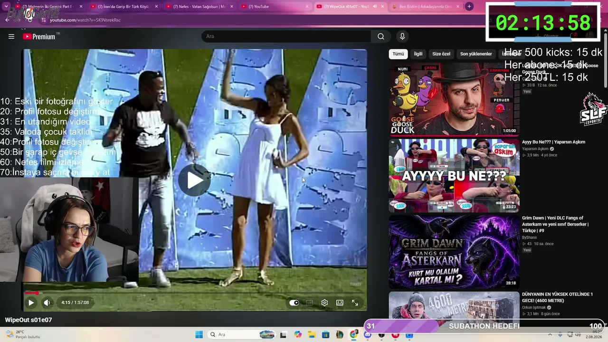Launch Copilot from the taskbar
608x342 pixels.
click(x=298, y=335)
